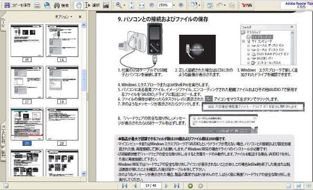Click the thumbnail panel scrollbar handle
The height and width of the screenshot is (190, 313).
pos(84,80)
